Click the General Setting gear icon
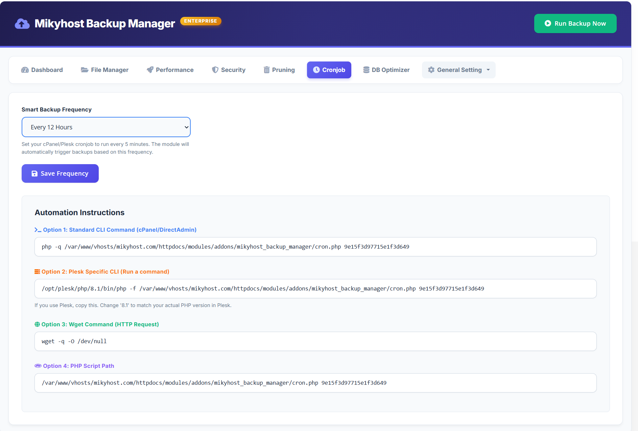 pos(431,70)
